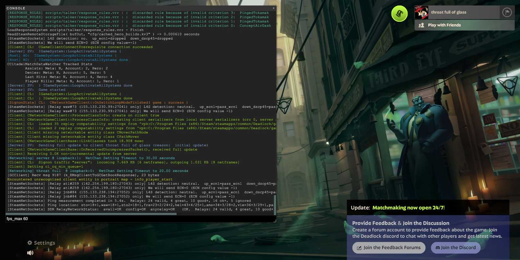Click Join the Discord button
This screenshot has width=520, height=260.
click(x=455, y=248)
